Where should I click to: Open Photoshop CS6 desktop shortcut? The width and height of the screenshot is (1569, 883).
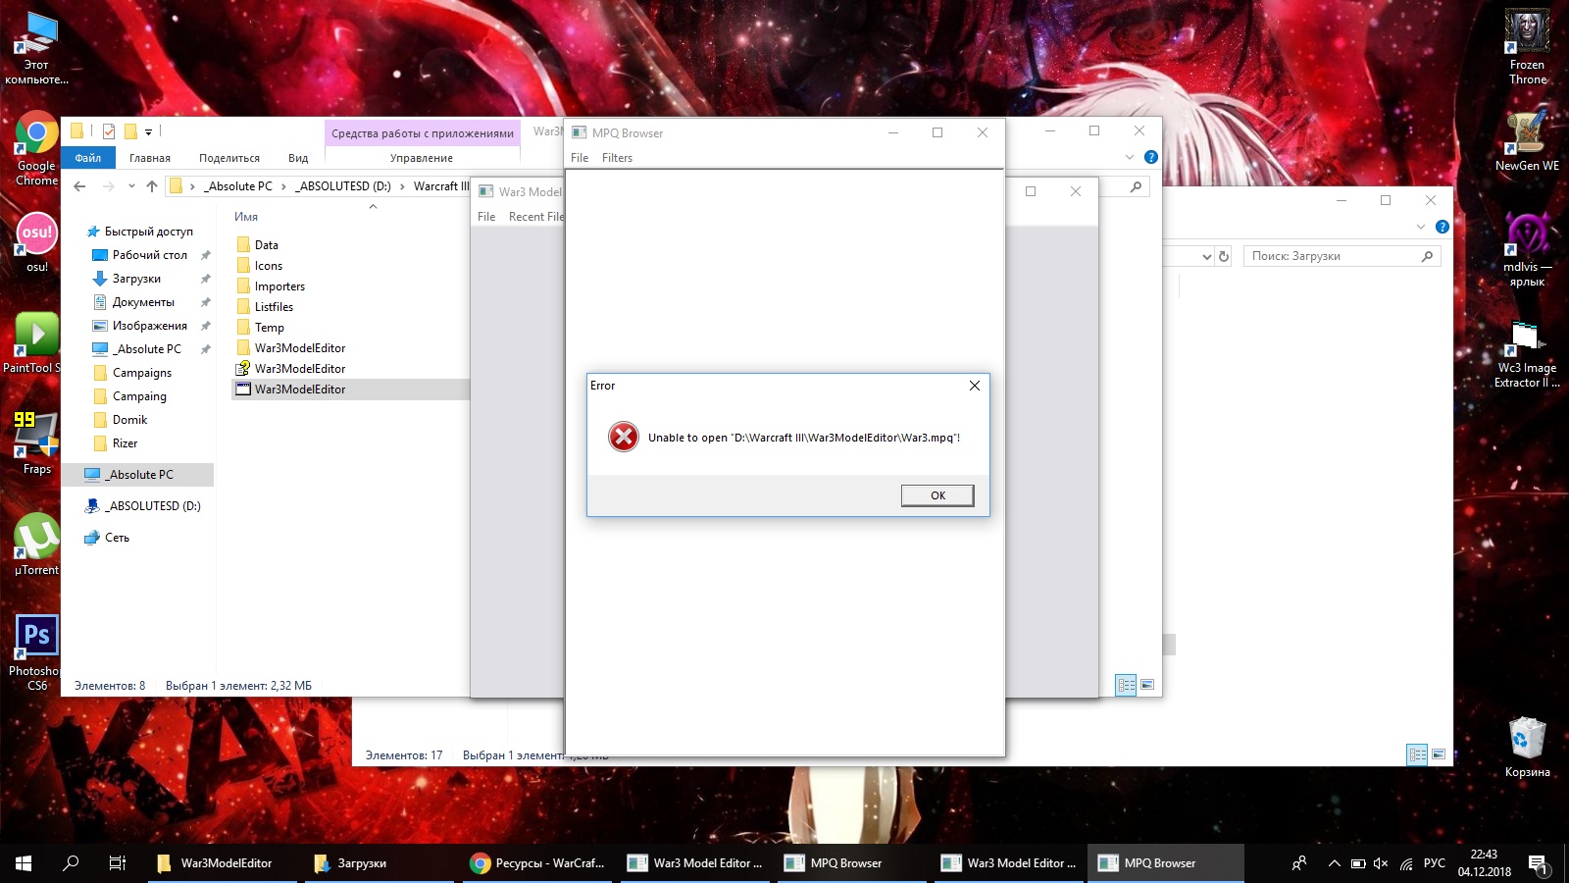coord(36,652)
